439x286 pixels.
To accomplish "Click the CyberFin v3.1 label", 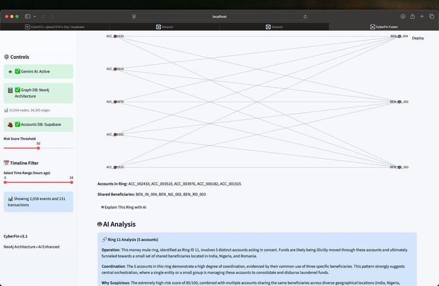I will click(x=15, y=236).
